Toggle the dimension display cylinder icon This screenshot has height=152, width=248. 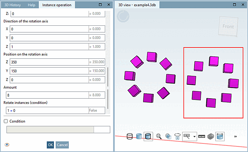(220, 137)
